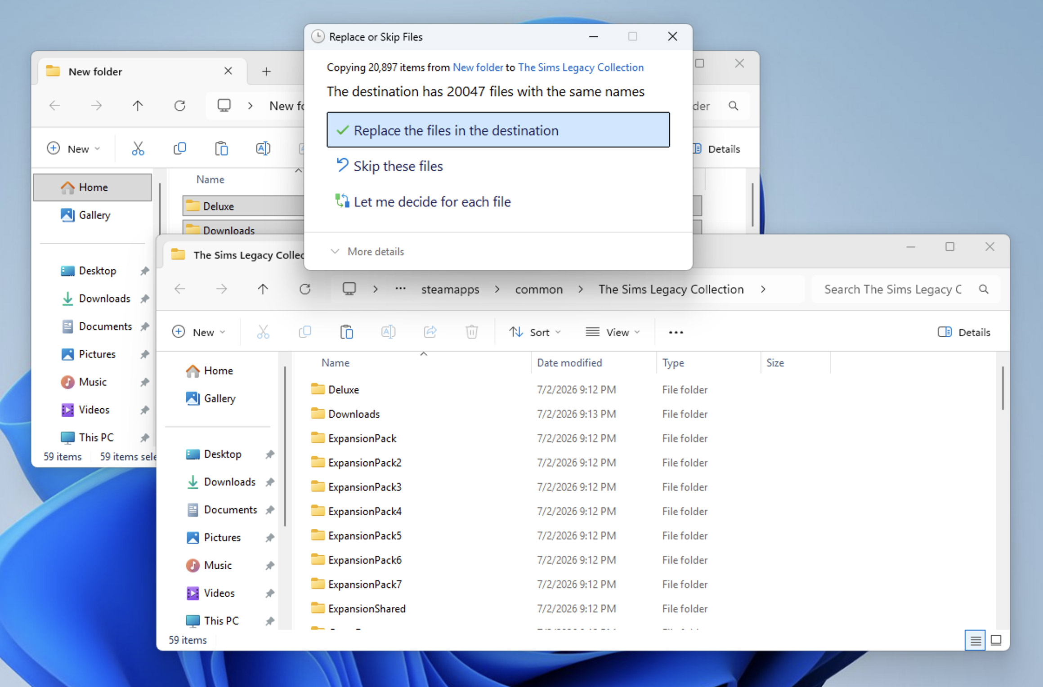Click Paste icon in Sims Legacy window
1043x687 pixels.
pos(346,332)
